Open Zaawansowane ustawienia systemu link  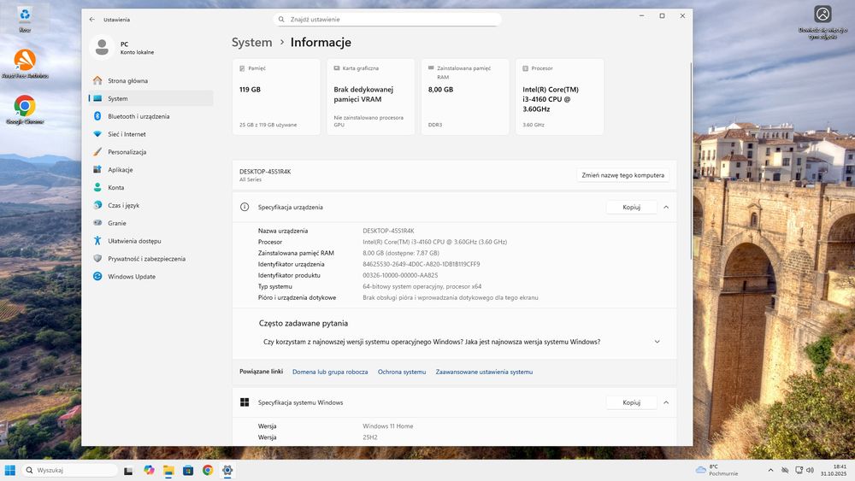(484, 372)
